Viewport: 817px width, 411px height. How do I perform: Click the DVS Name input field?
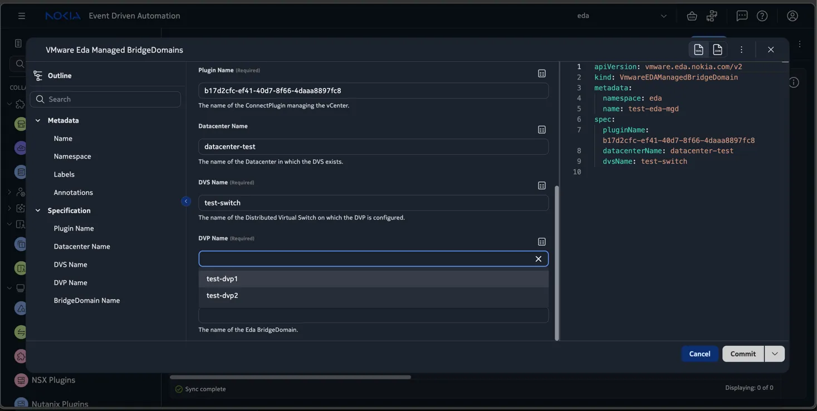[x=373, y=203]
